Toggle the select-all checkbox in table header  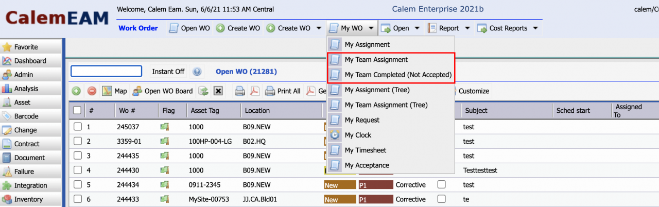tap(77, 110)
